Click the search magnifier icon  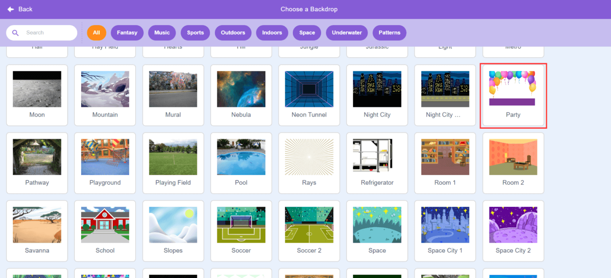click(x=16, y=33)
